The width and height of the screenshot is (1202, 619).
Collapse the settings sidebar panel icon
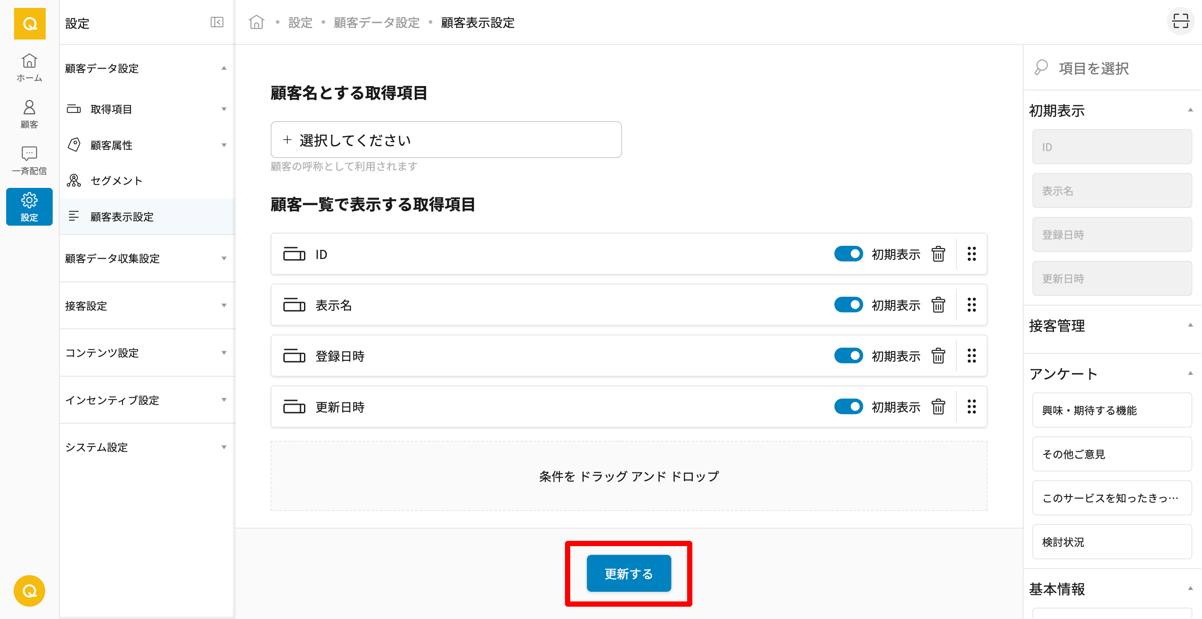(217, 22)
